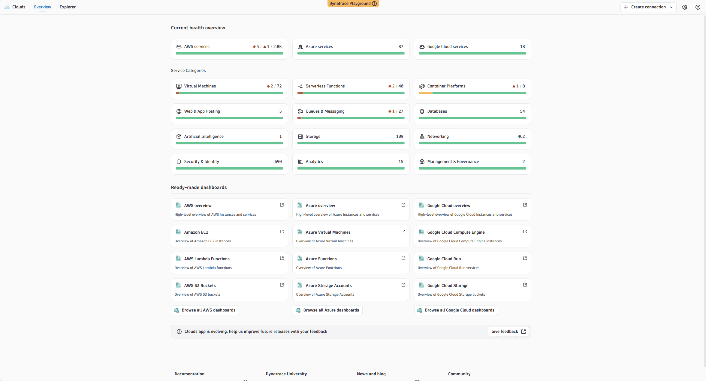
Task: Click Browse all AWS dashboards button
Action: [205, 310]
